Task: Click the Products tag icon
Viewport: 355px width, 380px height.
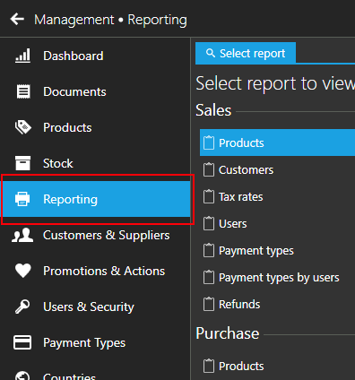Action: pyautogui.click(x=23, y=127)
